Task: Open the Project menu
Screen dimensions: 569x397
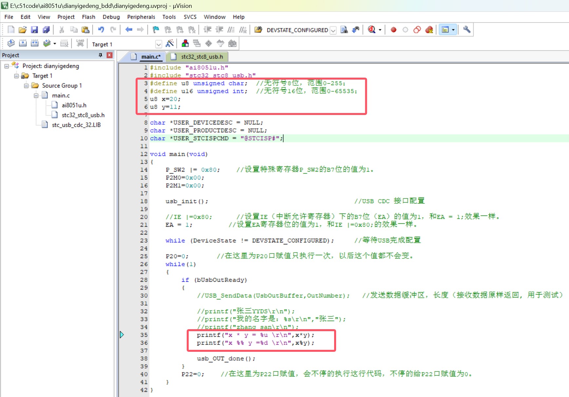Action: pyautogui.click(x=66, y=17)
